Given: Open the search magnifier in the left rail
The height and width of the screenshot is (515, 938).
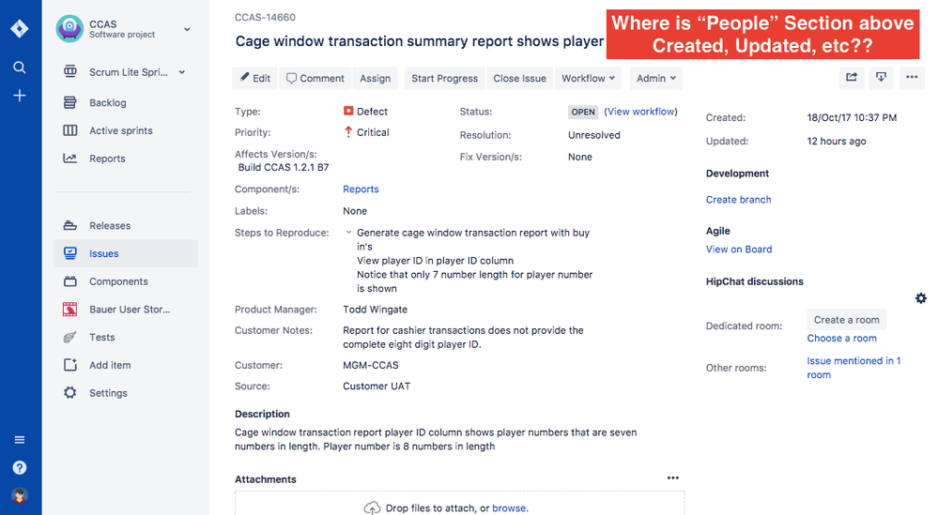Looking at the screenshot, I should [x=19, y=68].
